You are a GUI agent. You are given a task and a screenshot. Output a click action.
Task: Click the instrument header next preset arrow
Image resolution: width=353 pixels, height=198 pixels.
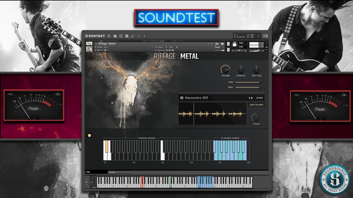[x=212, y=44]
